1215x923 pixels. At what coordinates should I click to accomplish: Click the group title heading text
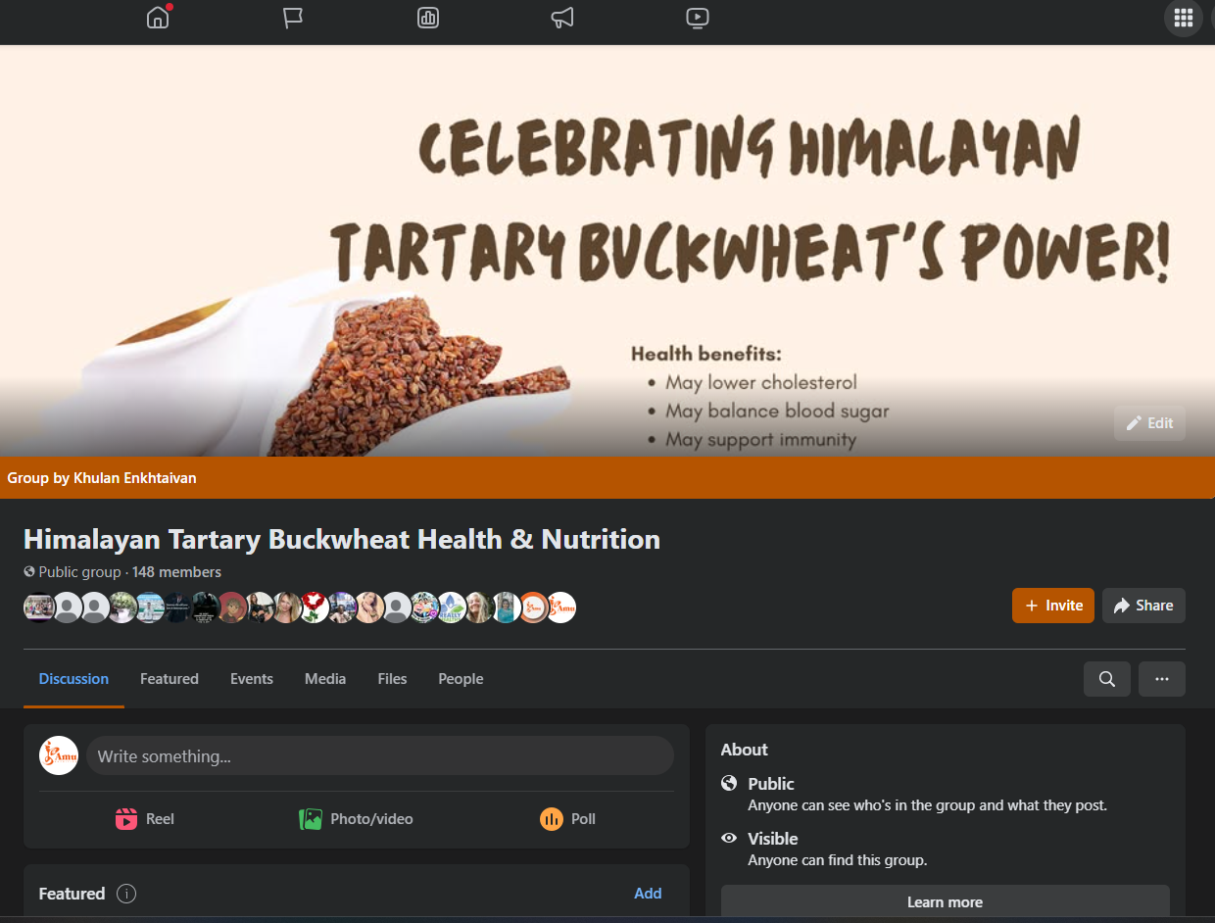342,539
